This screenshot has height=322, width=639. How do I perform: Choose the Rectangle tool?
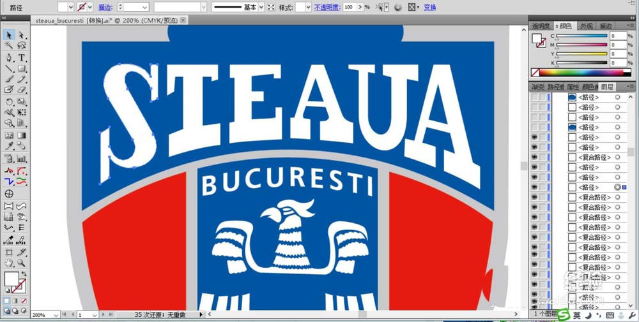(x=22, y=68)
